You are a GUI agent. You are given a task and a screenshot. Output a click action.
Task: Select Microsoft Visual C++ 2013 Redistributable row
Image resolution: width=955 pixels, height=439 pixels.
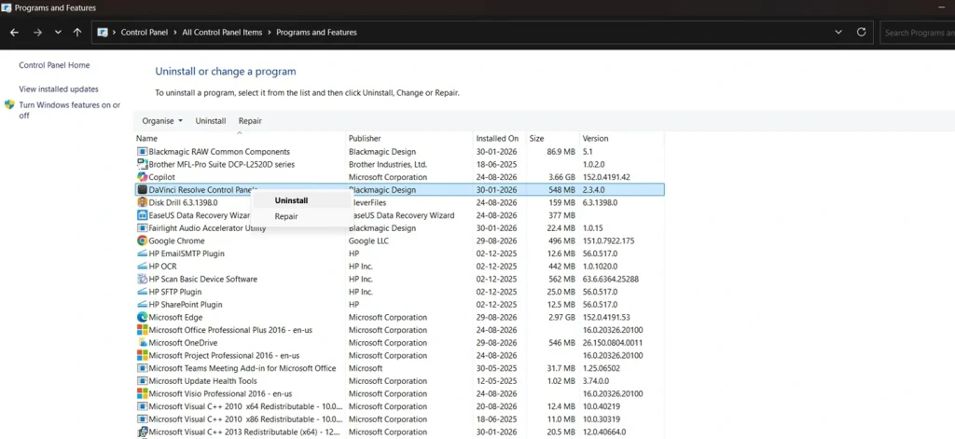click(399, 432)
